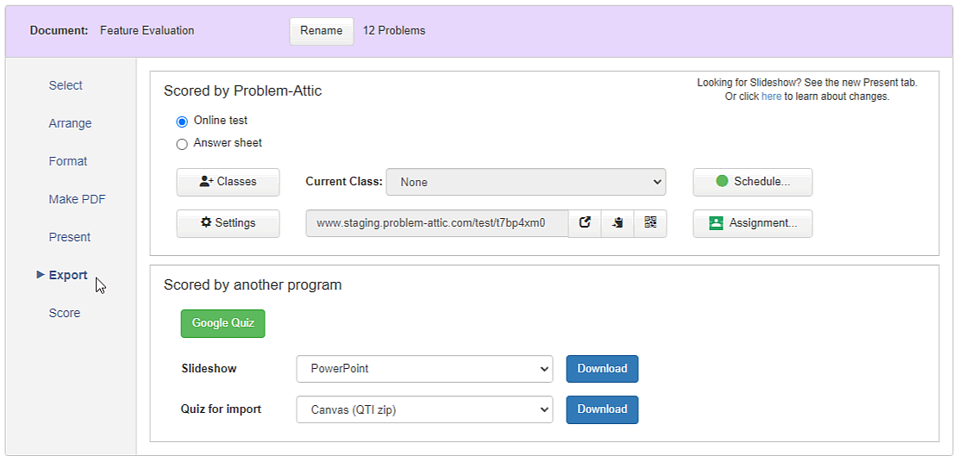Open the Score tab in sidebar
This screenshot has height=462, width=959.
click(x=64, y=313)
